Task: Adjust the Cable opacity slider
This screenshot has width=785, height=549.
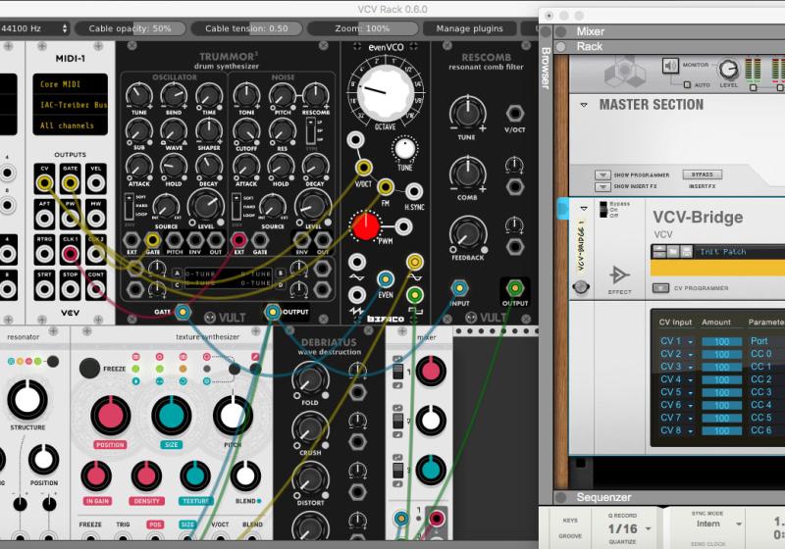Action: [131, 28]
